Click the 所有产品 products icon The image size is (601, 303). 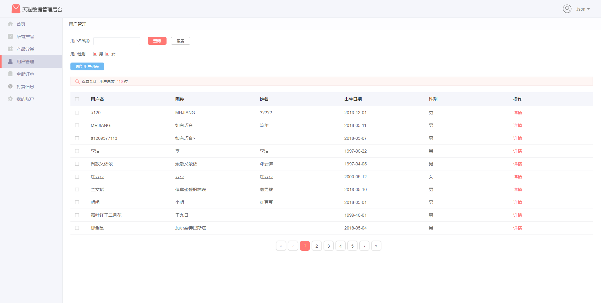coord(10,36)
